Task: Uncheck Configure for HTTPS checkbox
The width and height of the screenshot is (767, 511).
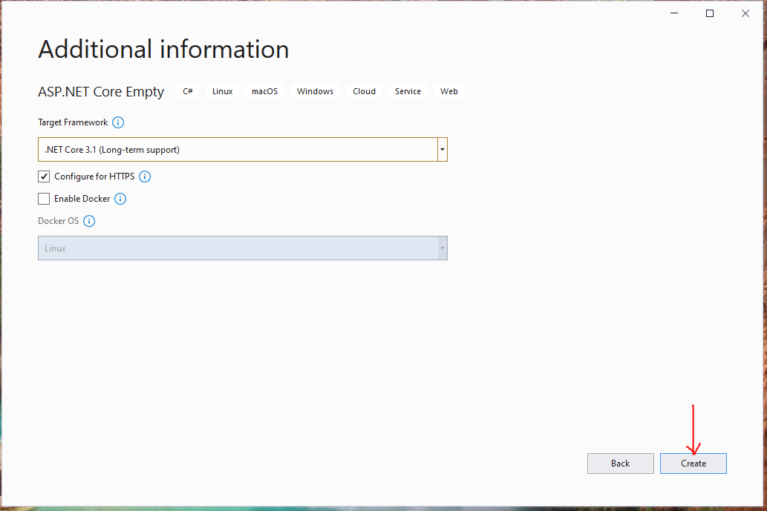Action: click(44, 177)
